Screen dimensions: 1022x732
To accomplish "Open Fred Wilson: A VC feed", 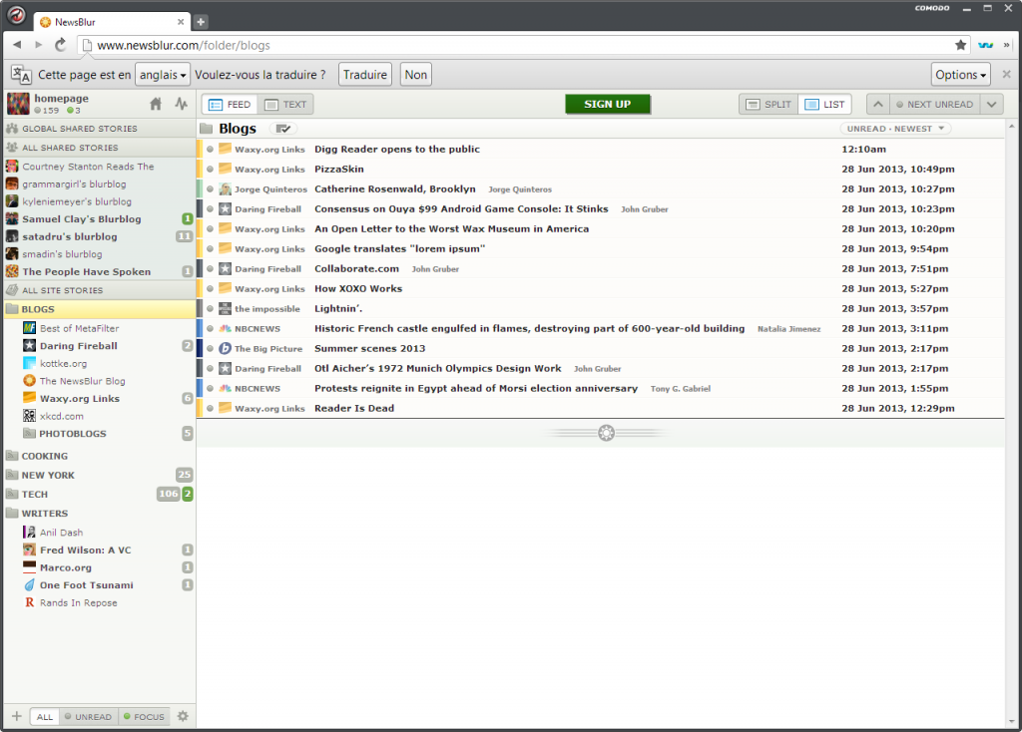I will point(99,549).
